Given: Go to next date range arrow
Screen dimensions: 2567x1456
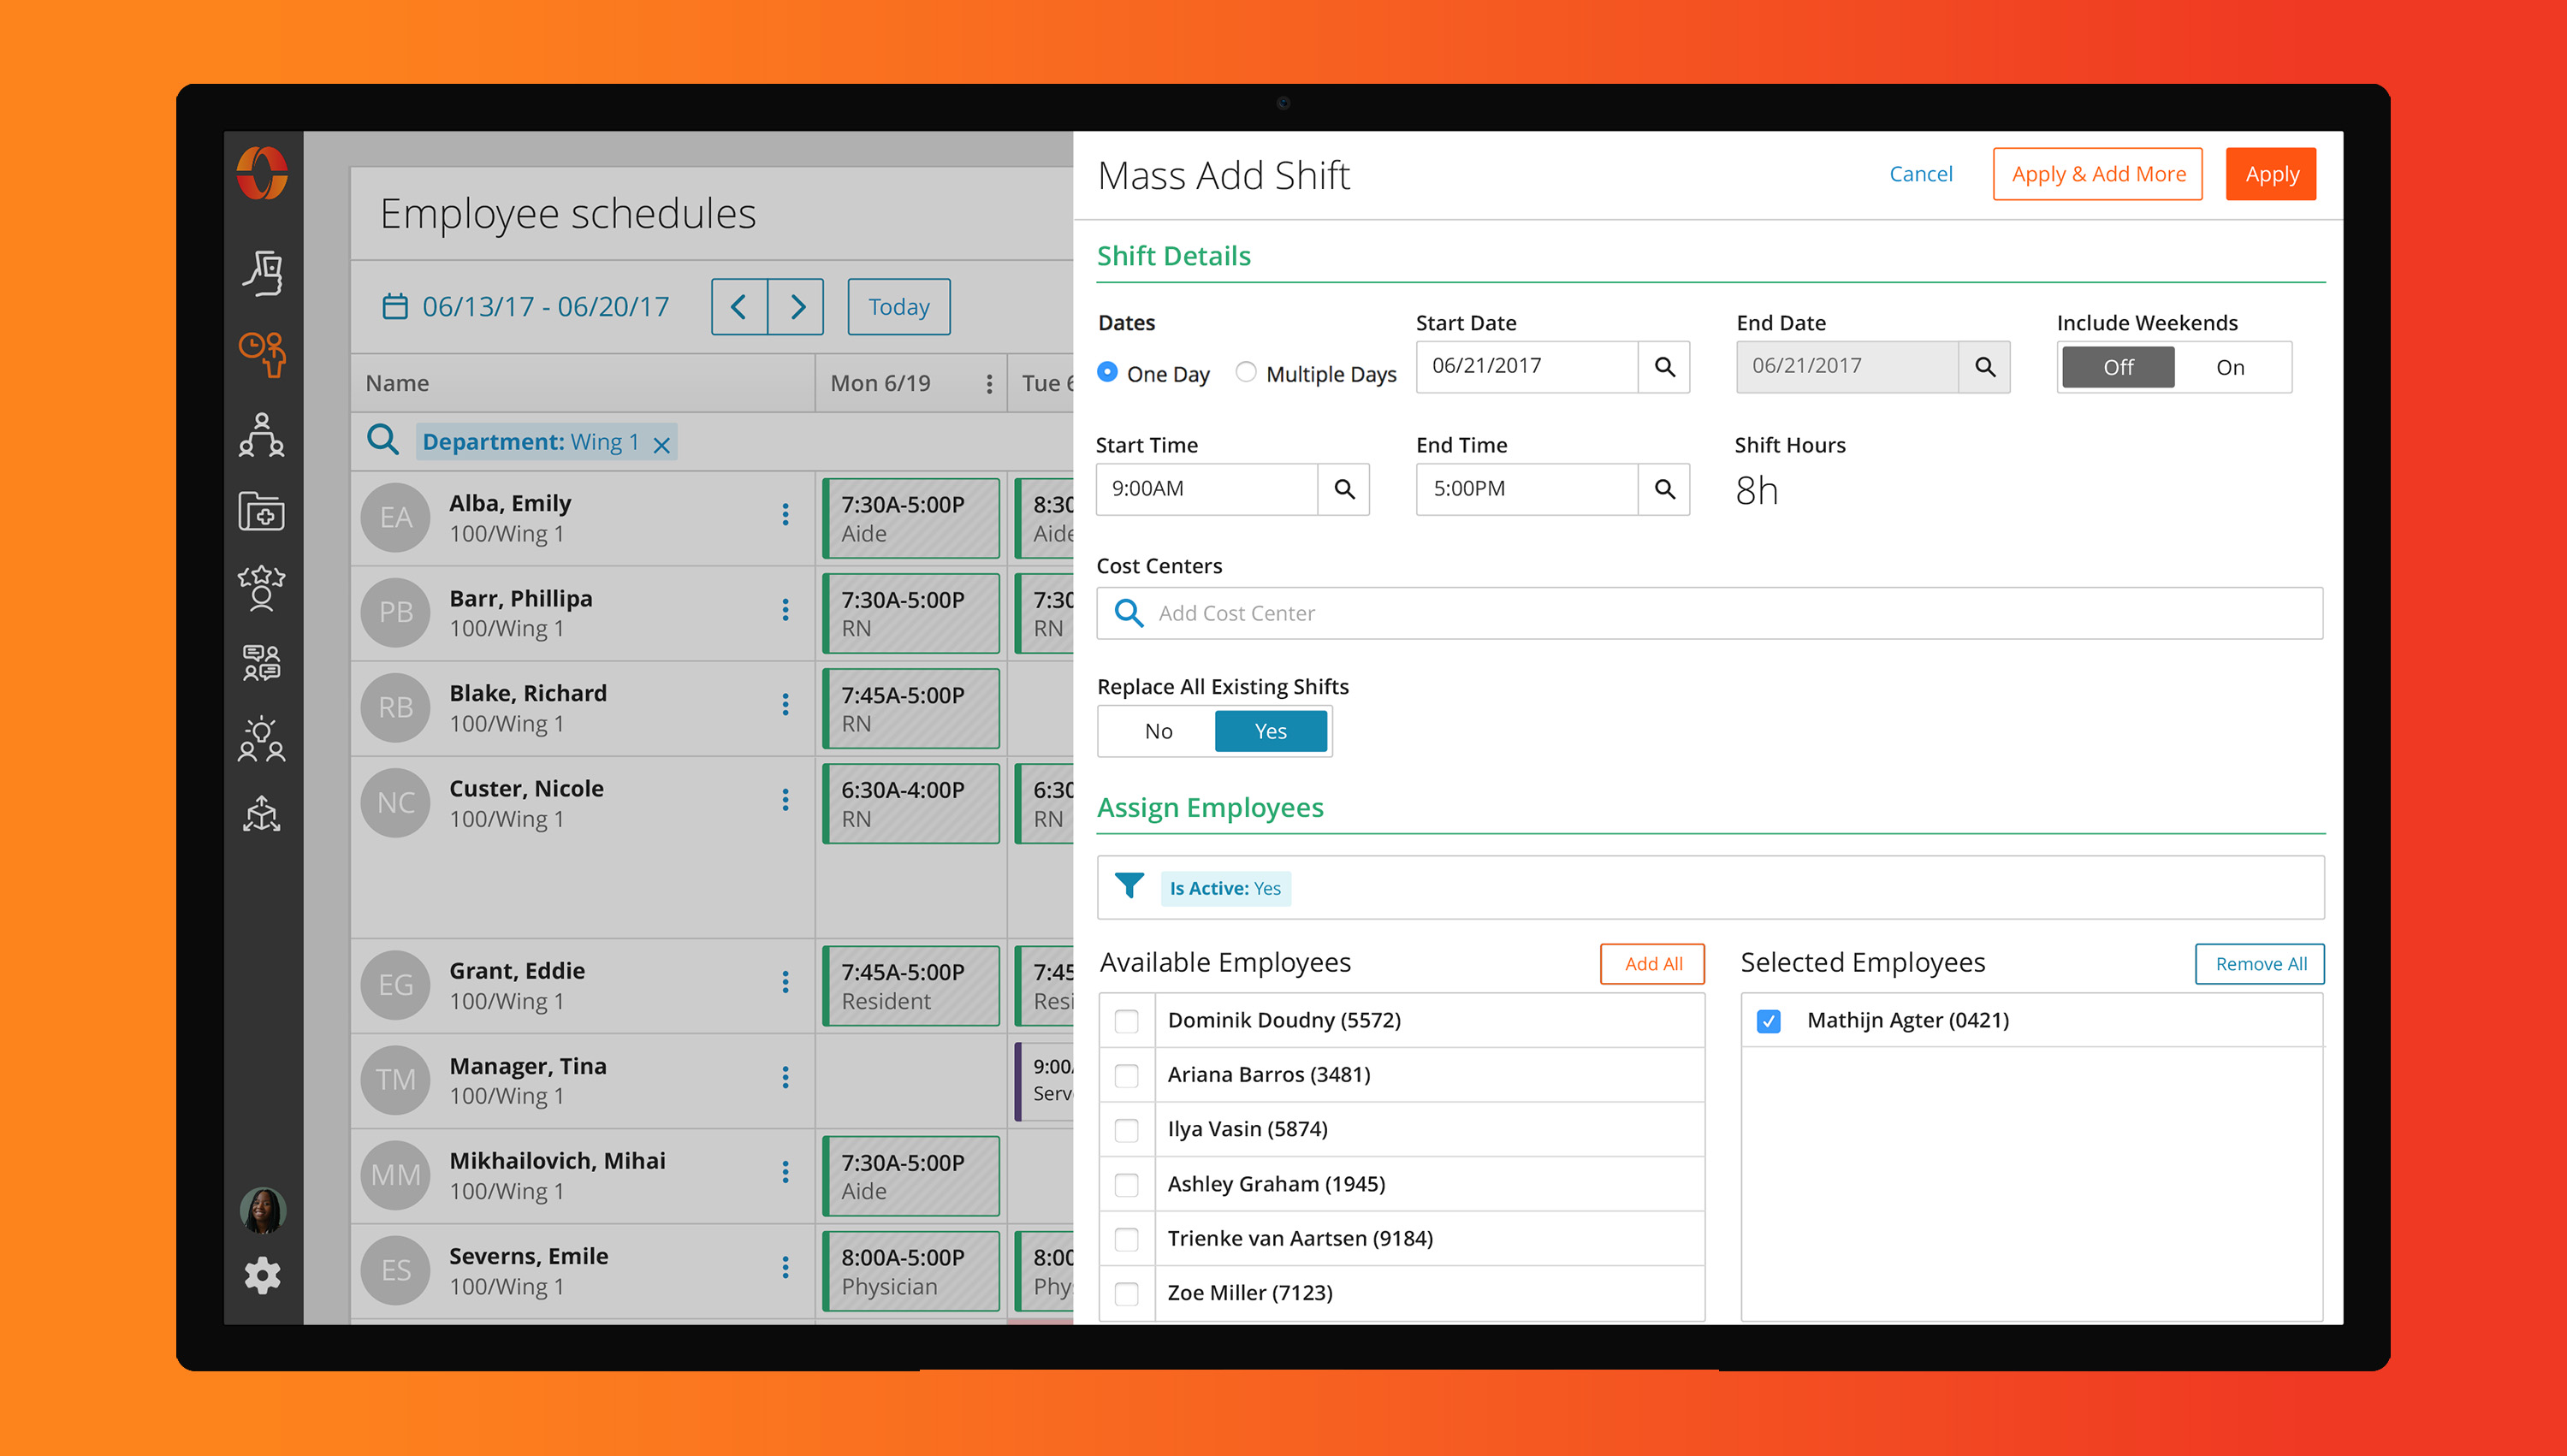Looking at the screenshot, I should pyautogui.click(x=796, y=307).
